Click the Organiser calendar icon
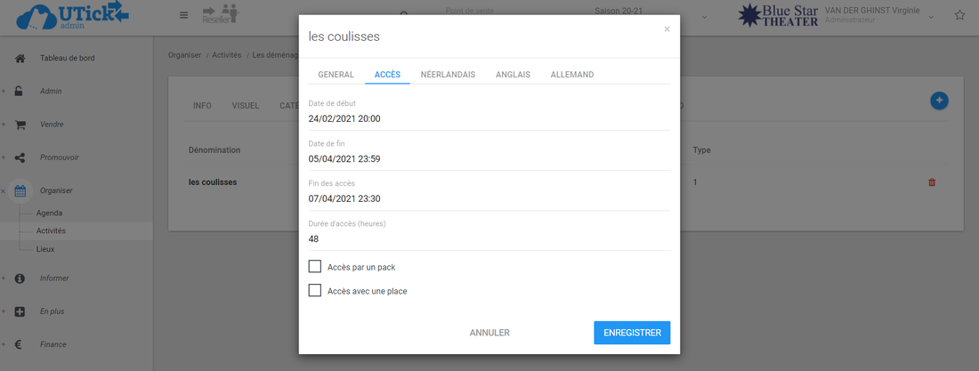The width and height of the screenshot is (979, 371). [x=20, y=190]
